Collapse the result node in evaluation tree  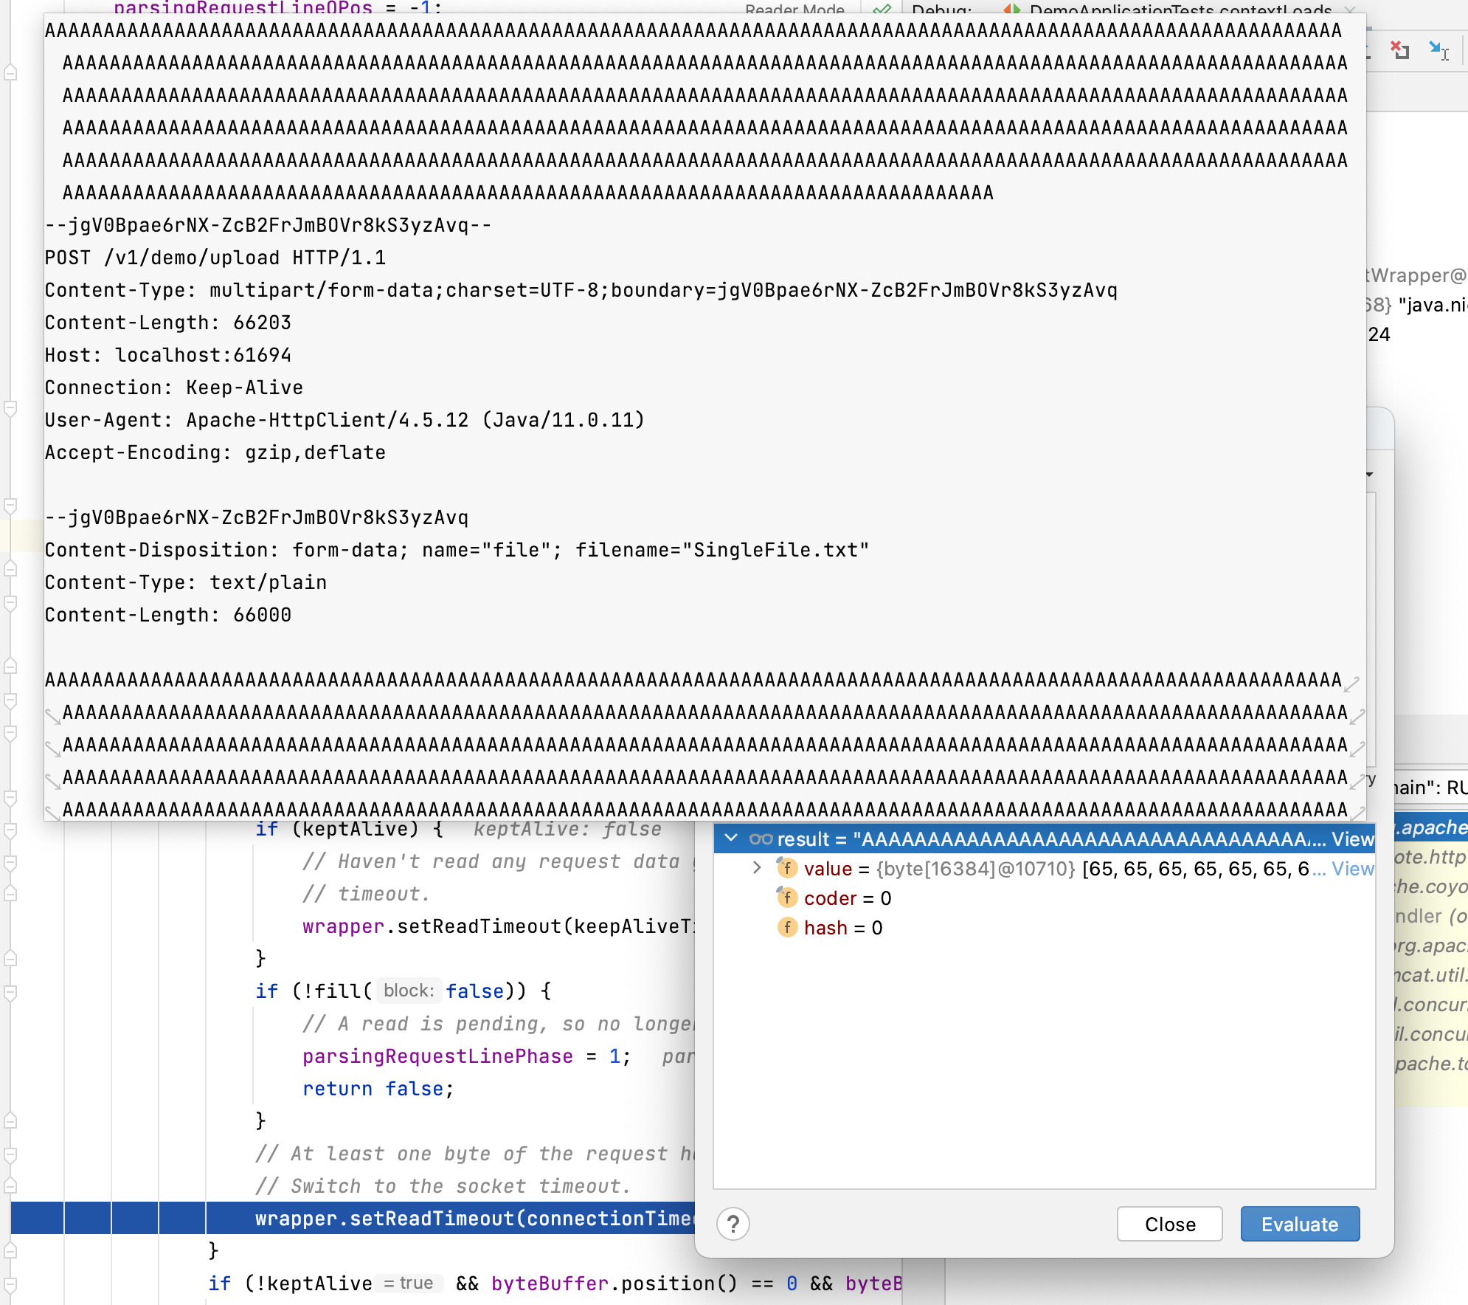coord(731,839)
